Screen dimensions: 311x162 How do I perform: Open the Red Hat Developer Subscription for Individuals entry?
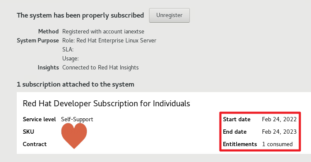coord(107,103)
